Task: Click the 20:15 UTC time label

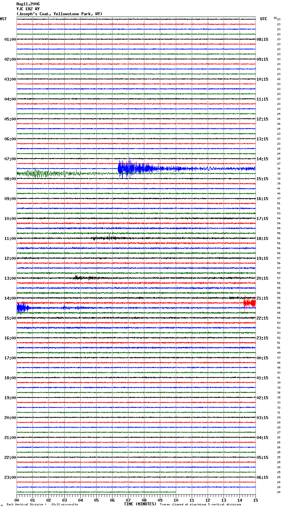Action: [262, 278]
